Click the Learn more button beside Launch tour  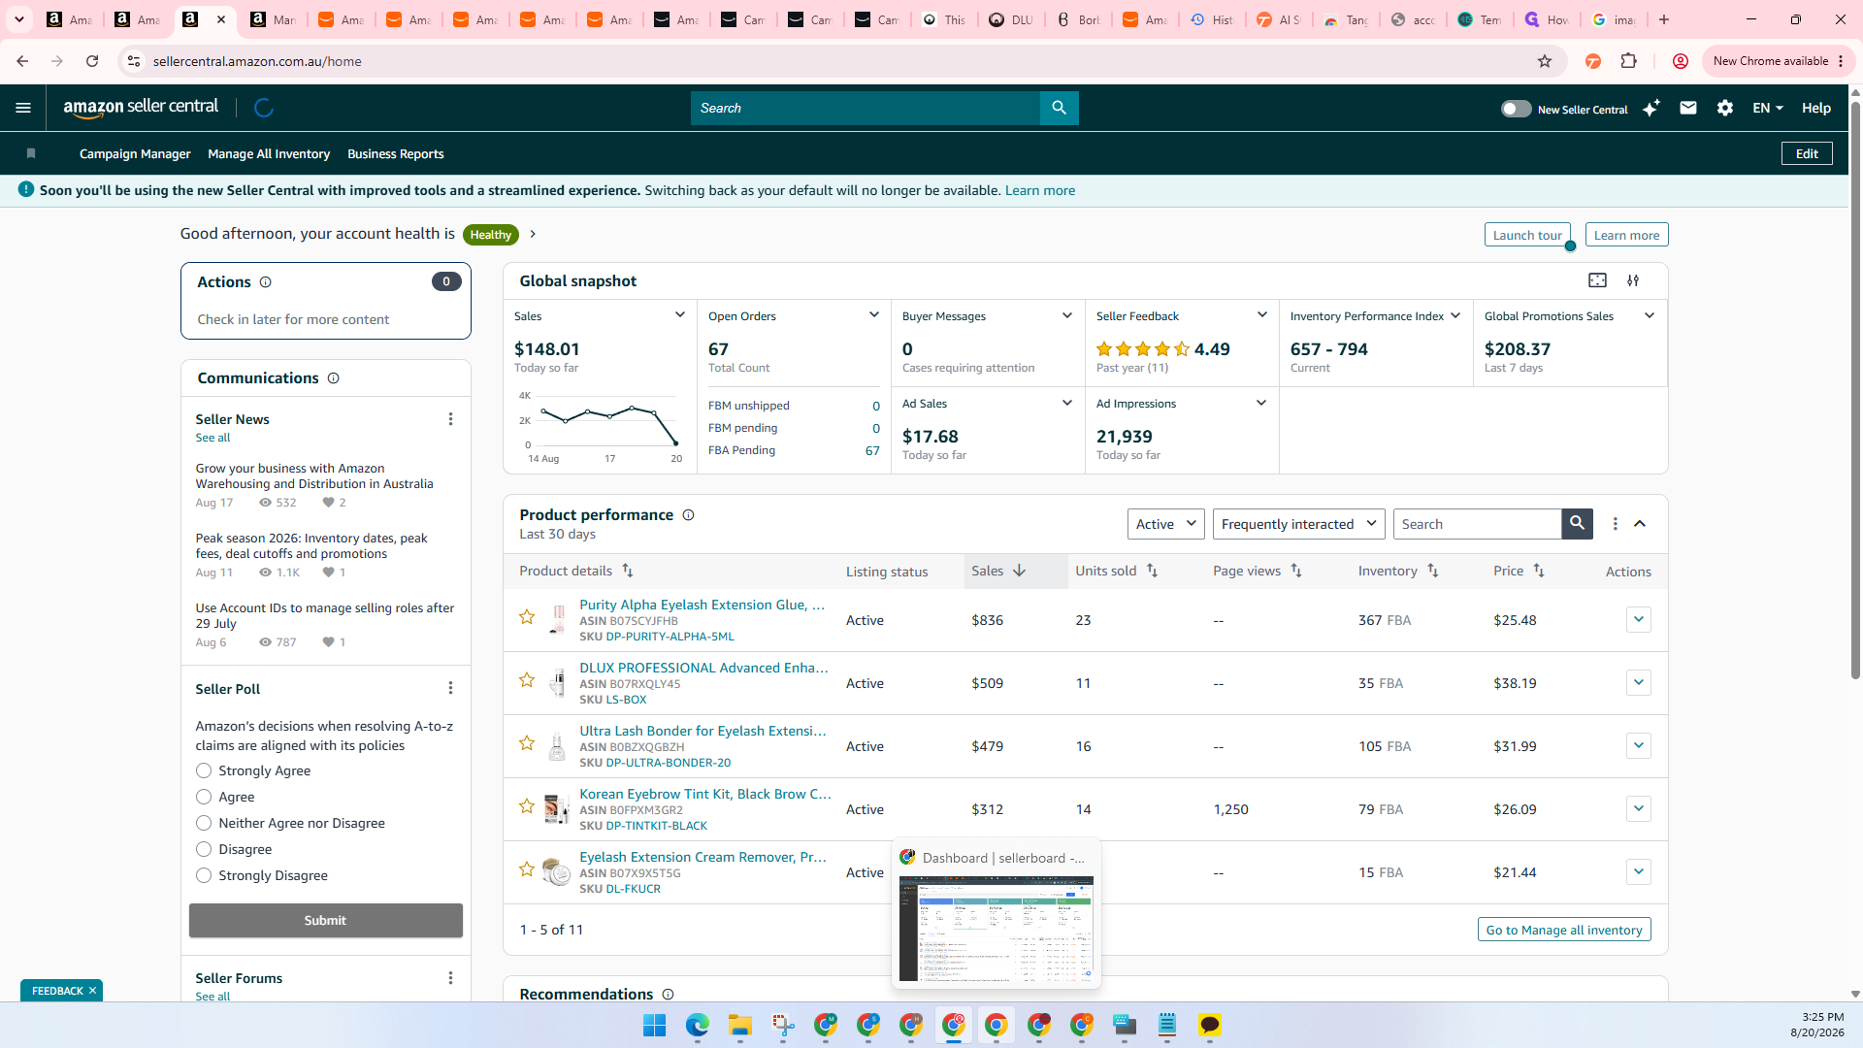pos(1626,235)
